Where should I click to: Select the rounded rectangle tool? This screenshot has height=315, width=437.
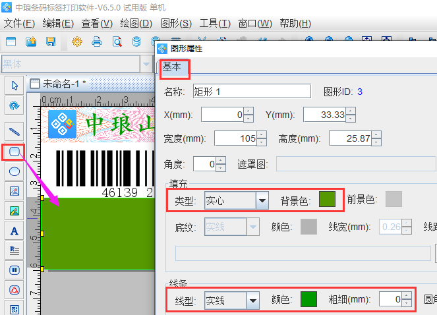15,152
